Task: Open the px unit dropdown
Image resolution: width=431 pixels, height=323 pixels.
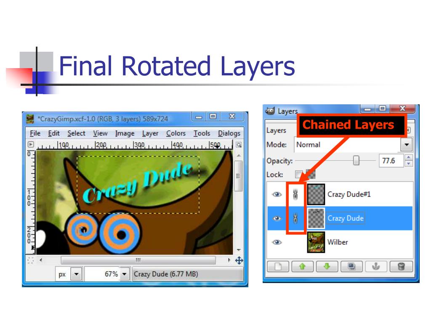Action: click(77, 274)
